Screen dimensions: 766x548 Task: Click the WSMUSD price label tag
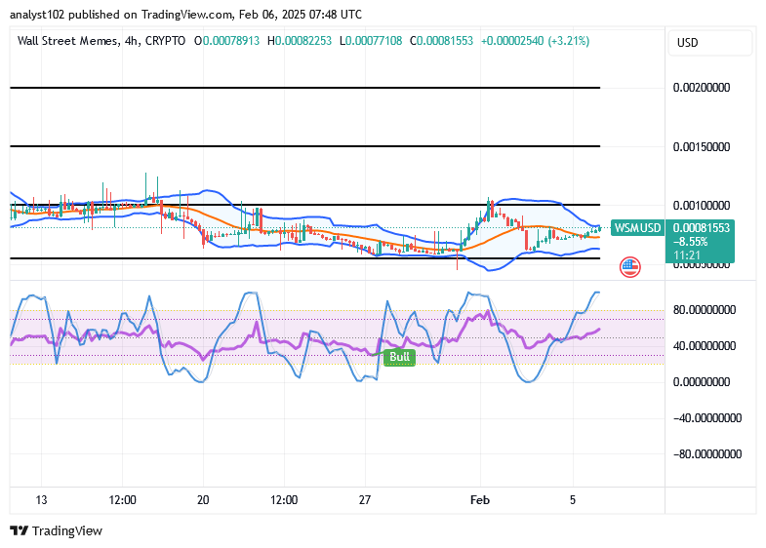coord(637,228)
